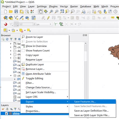Viewport: 119px width, 119px height.
Task: Select the china layer name in Layers
Action: pos(16,113)
